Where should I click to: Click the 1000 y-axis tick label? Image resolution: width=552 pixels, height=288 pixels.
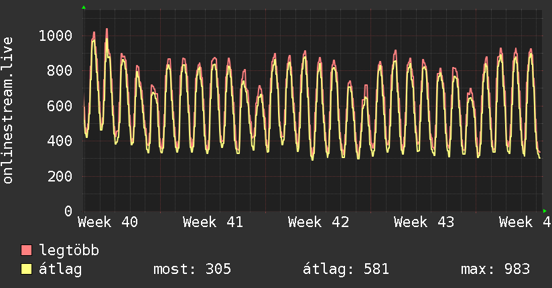coord(56,35)
